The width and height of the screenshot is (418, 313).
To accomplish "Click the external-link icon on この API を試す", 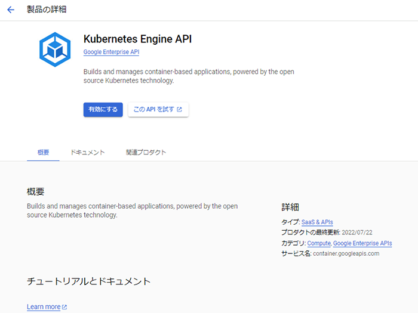I will 179,109.
